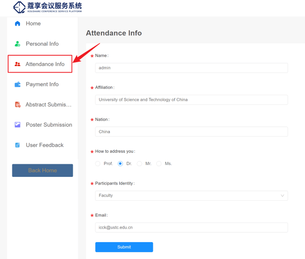305x259 pixels.
Task: Click the red Attendance Info people icon
Action: pyautogui.click(x=17, y=64)
